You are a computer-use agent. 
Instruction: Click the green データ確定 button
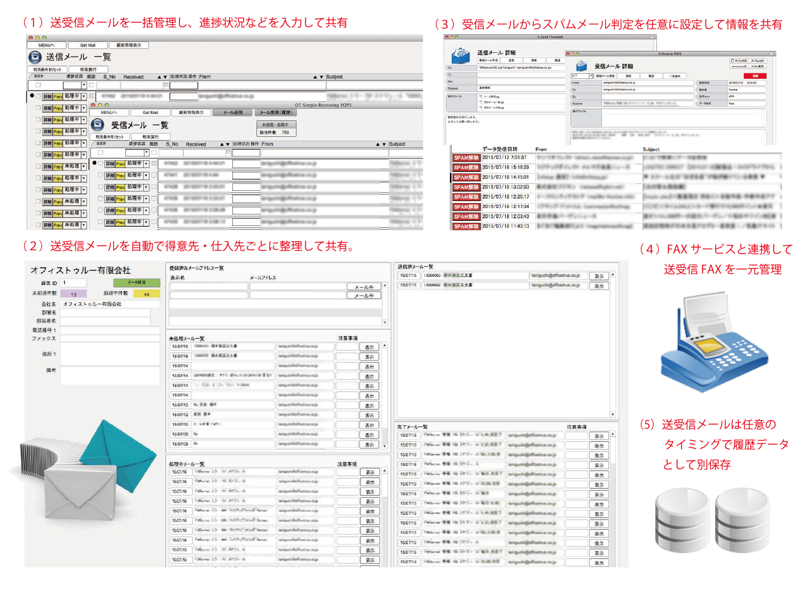tap(136, 283)
